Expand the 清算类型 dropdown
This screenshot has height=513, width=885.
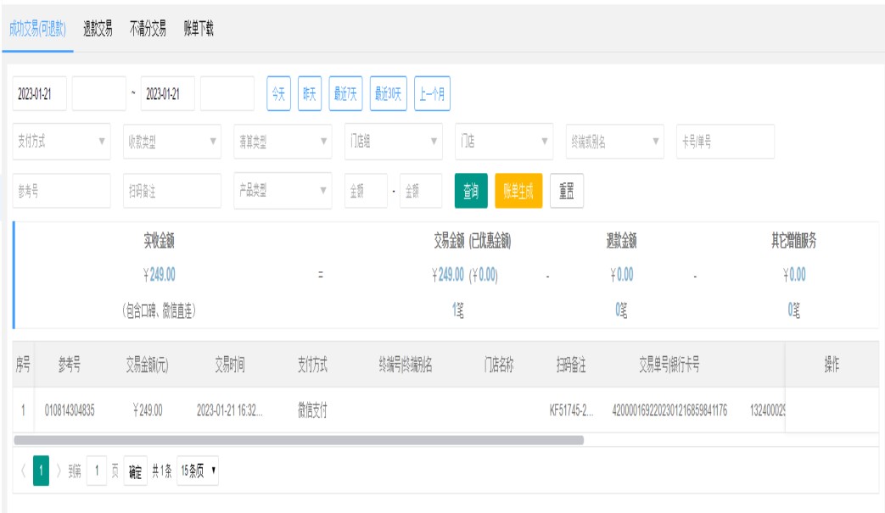click(x=283, y=142)
